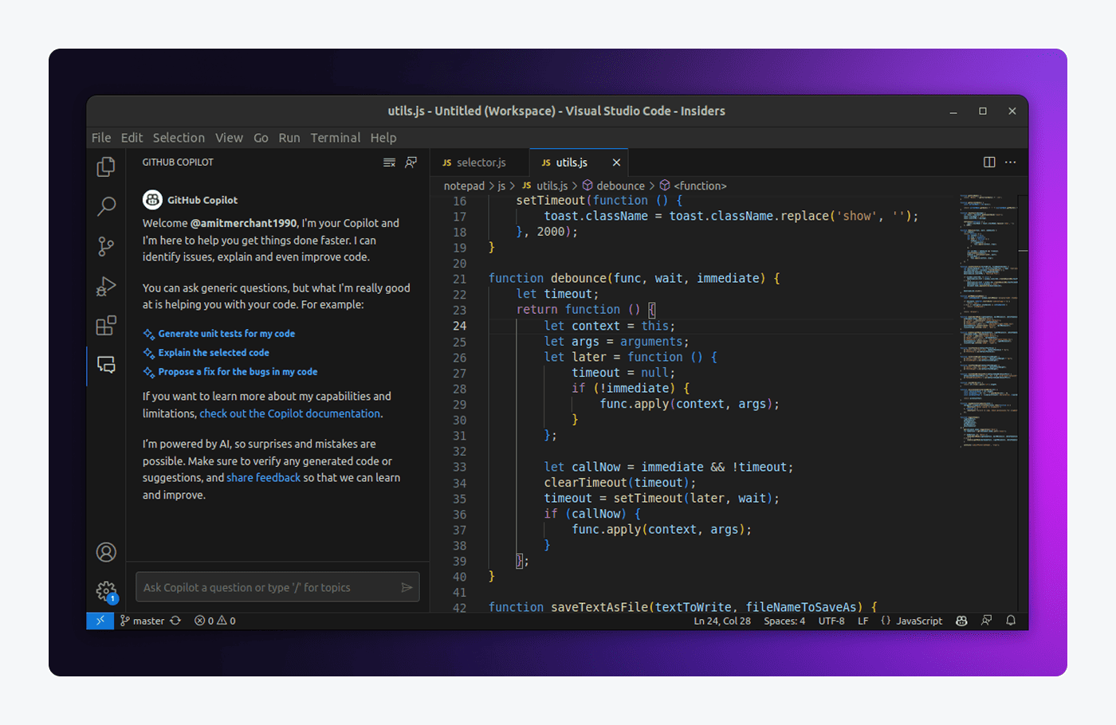
Task: Select the Copilot Chat icon in activity bar
Action: pyautogui.click(x=106, y=365)
